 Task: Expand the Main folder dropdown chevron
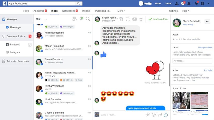tap(46, 19)
